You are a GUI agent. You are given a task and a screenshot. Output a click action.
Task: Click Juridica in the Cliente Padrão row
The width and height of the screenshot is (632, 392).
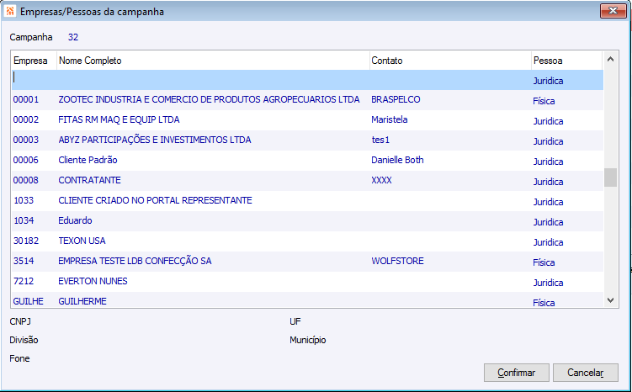coord(548,162)
